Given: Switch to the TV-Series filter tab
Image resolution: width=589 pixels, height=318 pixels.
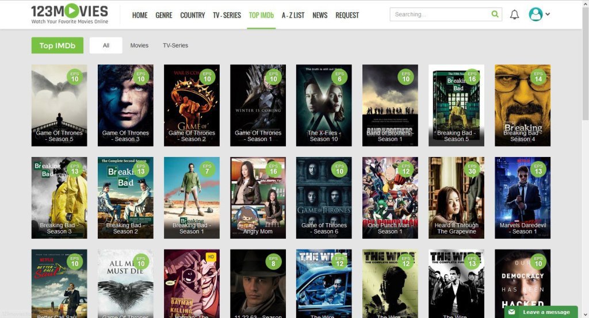Looking at the screenshot, I should click(175, 45).
